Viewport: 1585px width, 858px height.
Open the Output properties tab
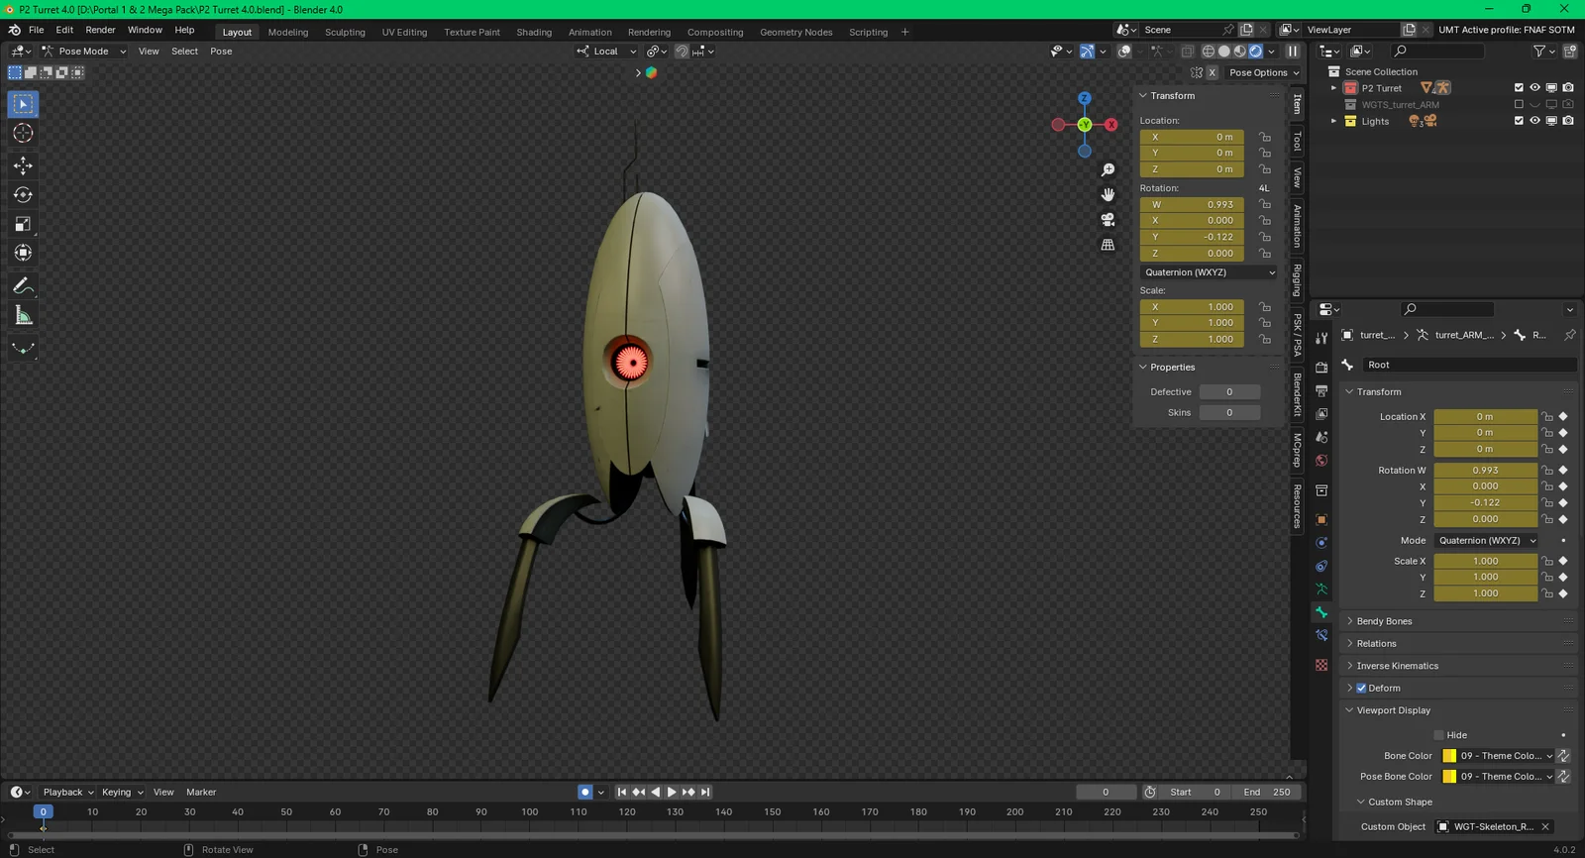[1321, 391]
